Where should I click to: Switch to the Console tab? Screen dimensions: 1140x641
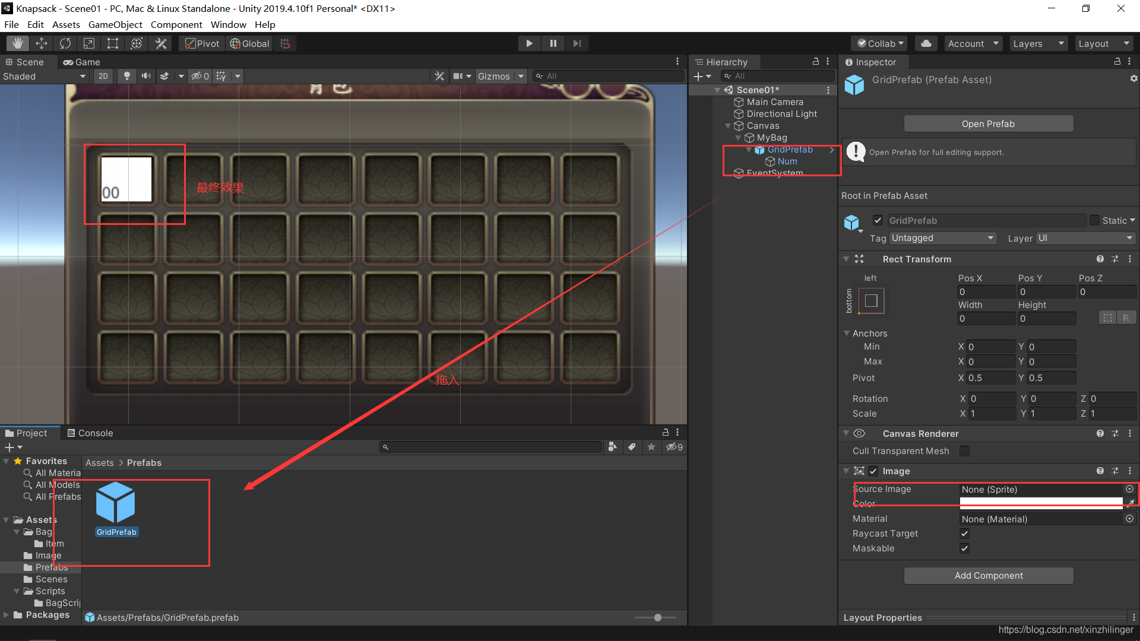pyautogui.click(x=90, y=433)
